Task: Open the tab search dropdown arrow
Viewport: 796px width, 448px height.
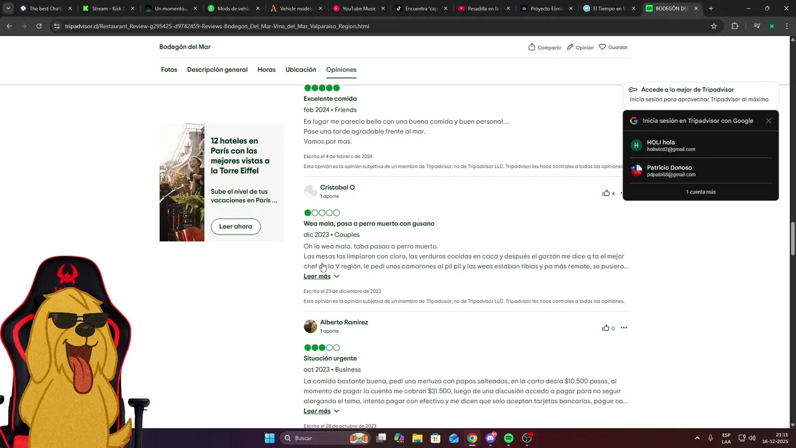Action: 8,9
